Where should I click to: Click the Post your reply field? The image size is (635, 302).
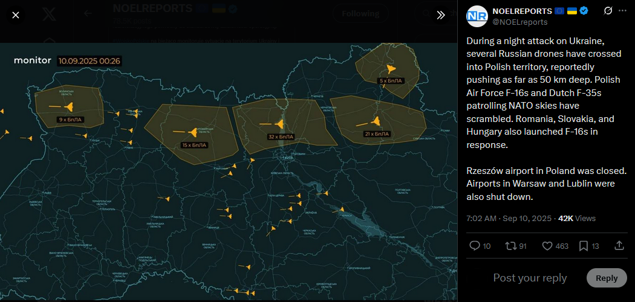(530, 278)
